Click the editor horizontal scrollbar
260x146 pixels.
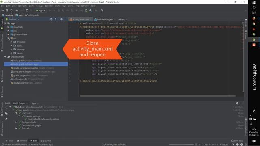[158, 96]
